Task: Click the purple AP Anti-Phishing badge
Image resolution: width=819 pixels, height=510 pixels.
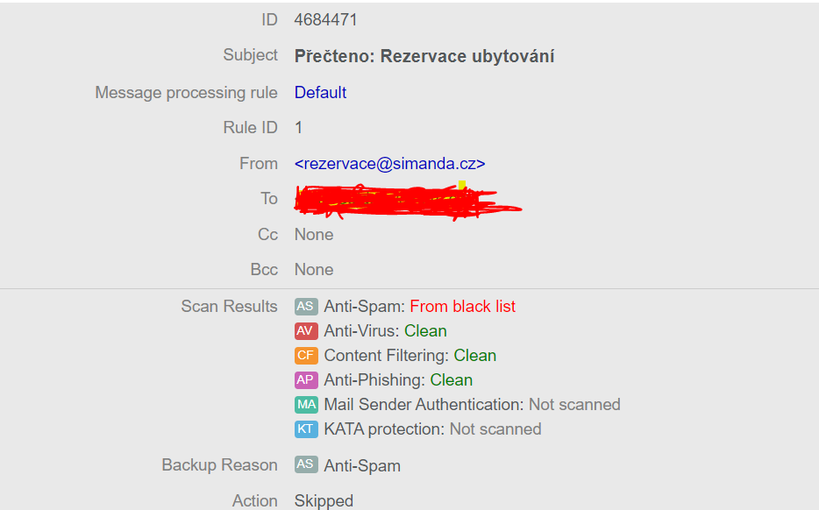Action: coord(305,380)
